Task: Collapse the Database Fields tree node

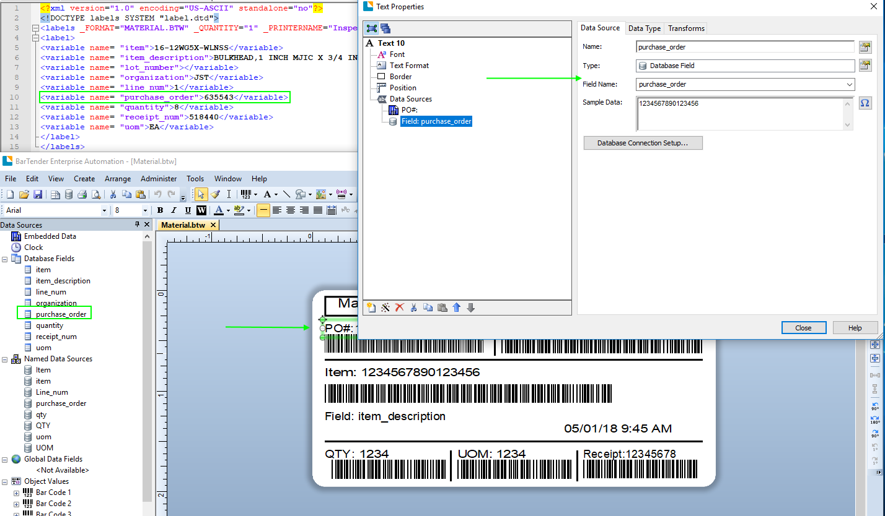Action: (5, 259)
